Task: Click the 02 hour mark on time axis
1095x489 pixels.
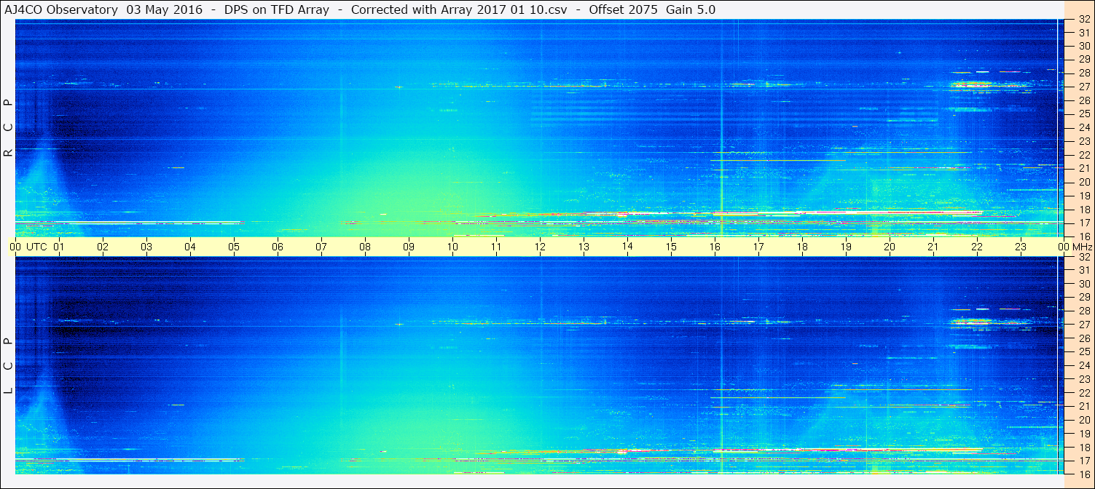Action: pyautogui.click(x=103, y=247)
